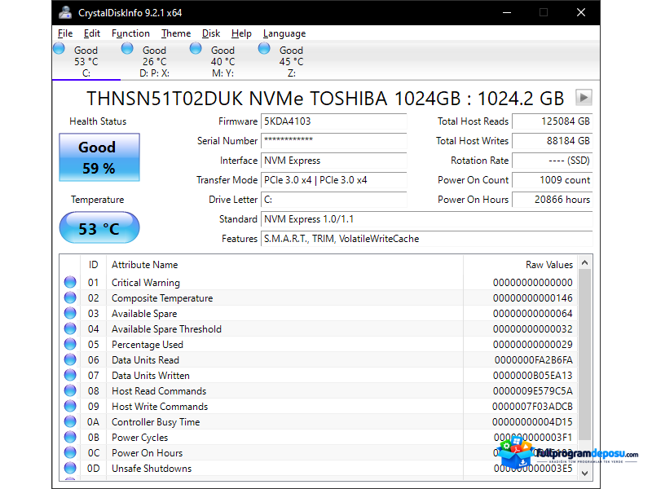
Task: Click the Standard field NVM Express 1.0/1.1
Action: tap(426, 219)
